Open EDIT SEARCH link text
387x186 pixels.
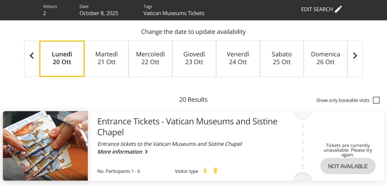[317, 9]
